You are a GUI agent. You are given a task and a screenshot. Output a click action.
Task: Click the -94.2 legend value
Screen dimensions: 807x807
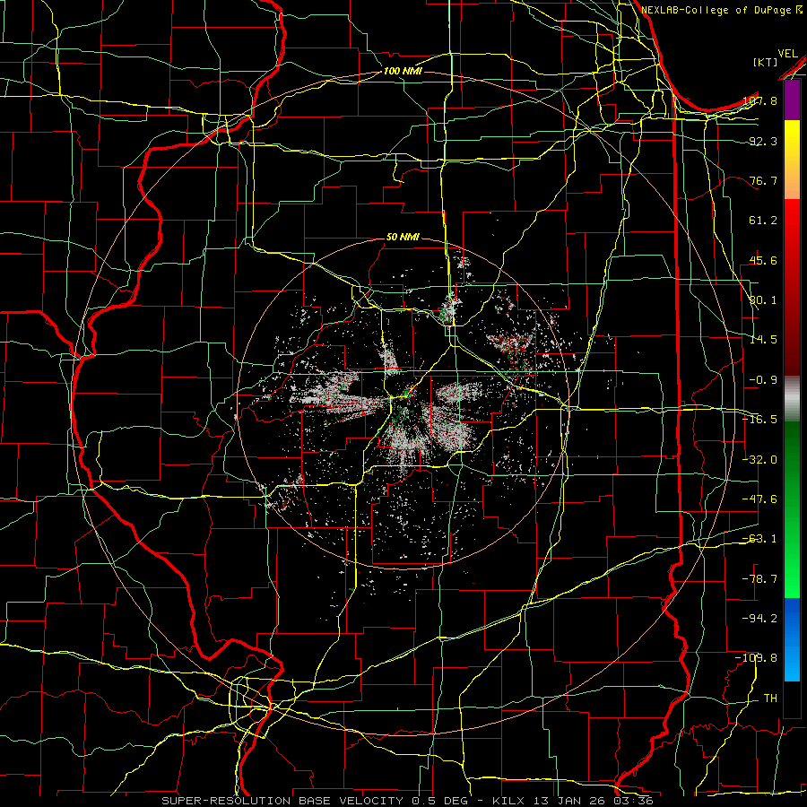pyautogui.click(x=760, y=619)
